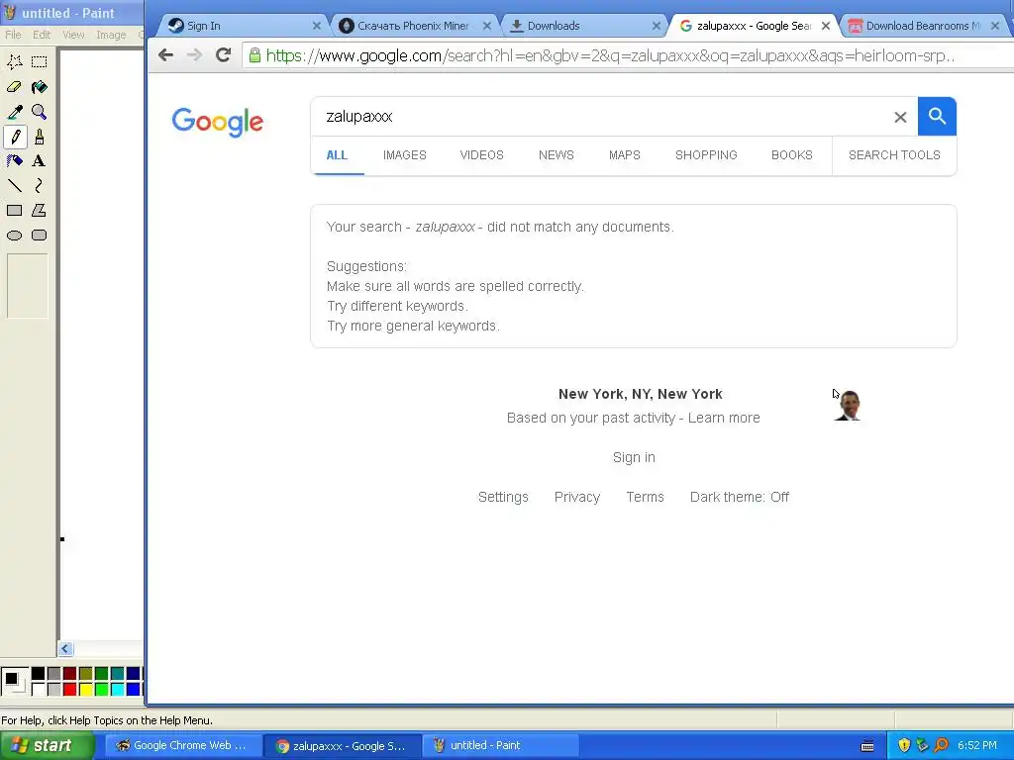Open the Edit menu in Paint
Image resolution: width=1014 pixels, height=760 pixels.
click(42, 35)
